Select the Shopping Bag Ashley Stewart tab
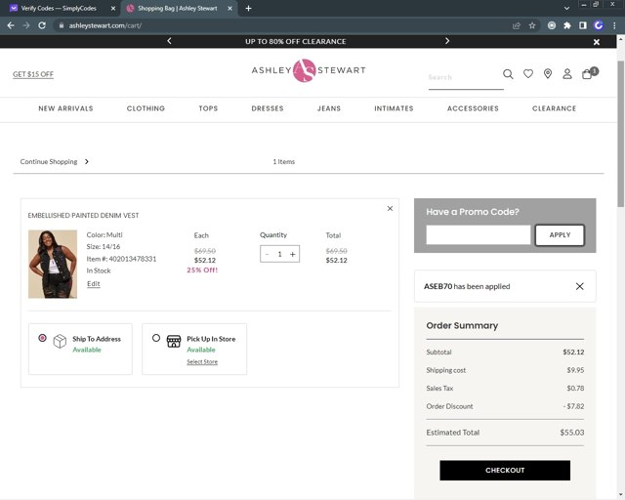Image resolution: width=625 pixels, height=500 pixels. click(x=177, y=8)
